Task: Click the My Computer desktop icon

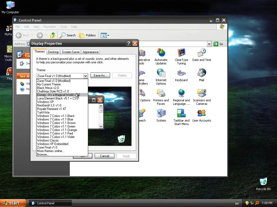Action: point(10,7)
